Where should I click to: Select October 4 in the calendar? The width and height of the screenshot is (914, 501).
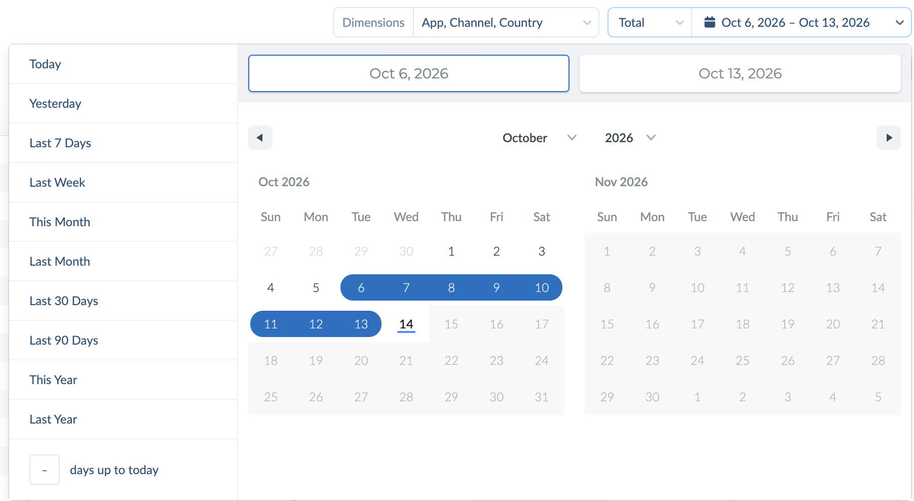pos(271,287)
